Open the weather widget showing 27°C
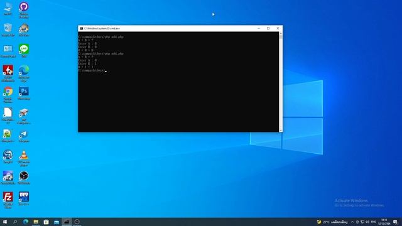The height and width of the screenshot is (226, 402). (332, 222)
